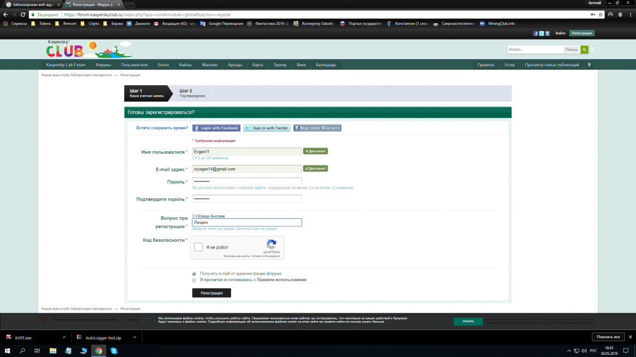Open AutoLogger-test.zip download options arrow
Image resolution: width=636 pixels, height=357 pixels.
(134, 337)
